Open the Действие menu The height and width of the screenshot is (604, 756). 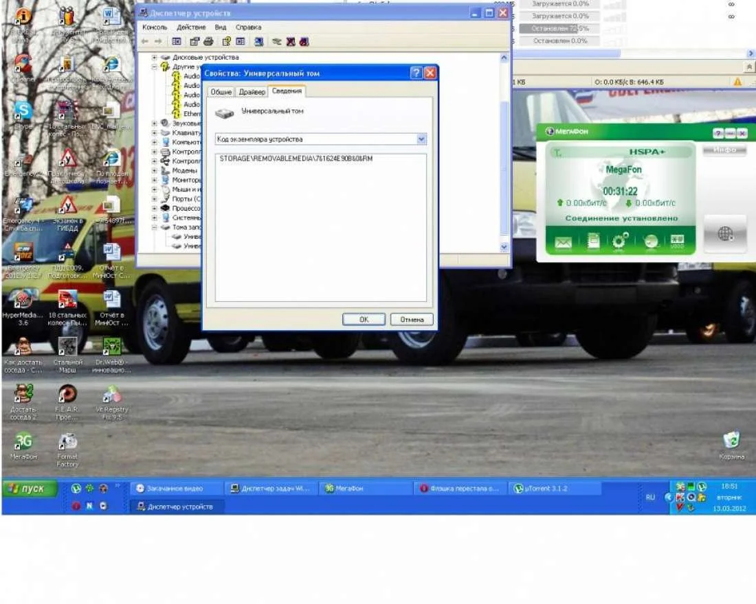[191, 27]
